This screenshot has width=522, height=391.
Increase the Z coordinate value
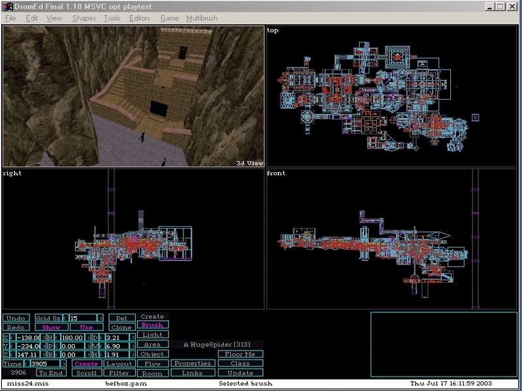point(44,355)
